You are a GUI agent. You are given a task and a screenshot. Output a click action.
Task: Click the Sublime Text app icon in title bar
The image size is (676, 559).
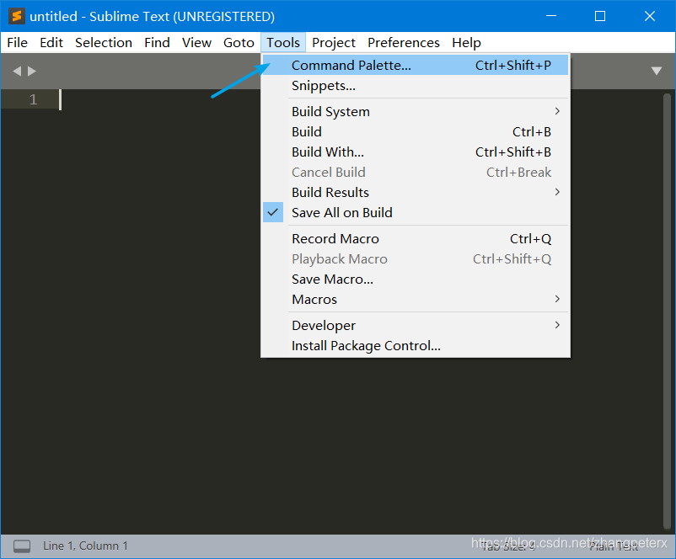point(17,16)
